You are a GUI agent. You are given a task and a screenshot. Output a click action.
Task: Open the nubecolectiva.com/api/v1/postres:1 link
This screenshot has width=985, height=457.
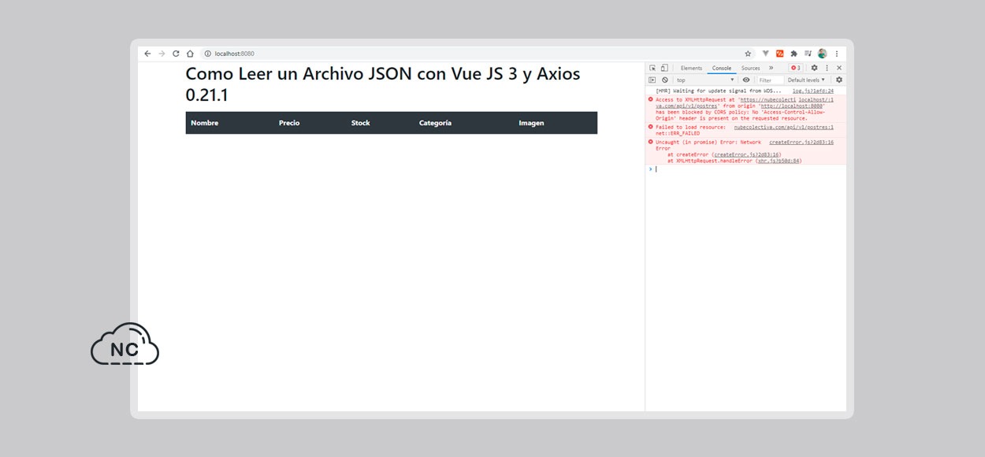[x=783, y=127]
